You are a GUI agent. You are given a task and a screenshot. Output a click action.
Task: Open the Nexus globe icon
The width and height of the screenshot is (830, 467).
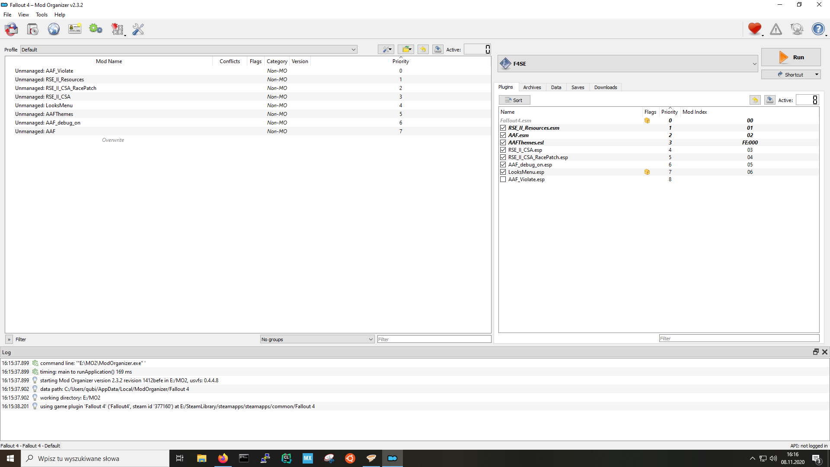[54, 29]
